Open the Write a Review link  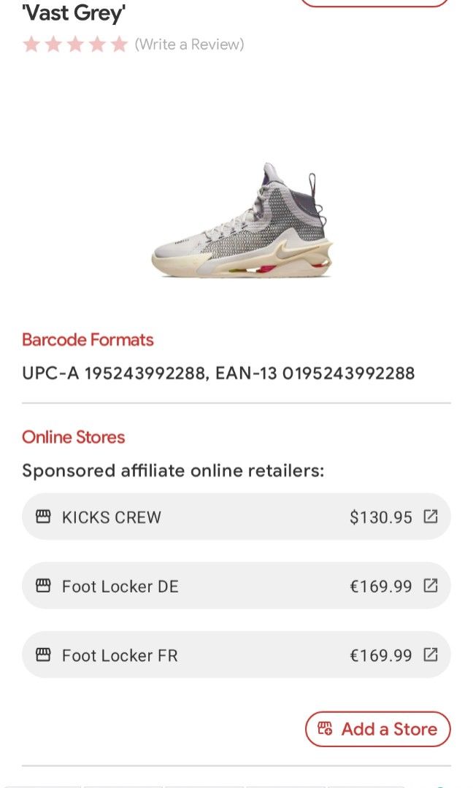[x=189, y=45]
